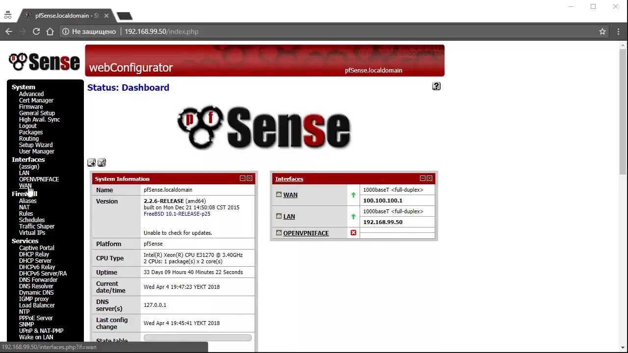Open Traffic Shaper
The width and height of the screenshot is (628, 353).
click(37, 227)
